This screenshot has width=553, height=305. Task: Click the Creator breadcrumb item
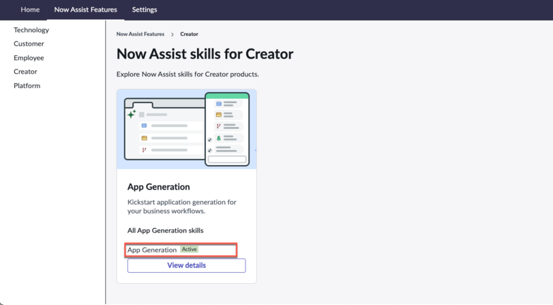(x=189, y=34)
